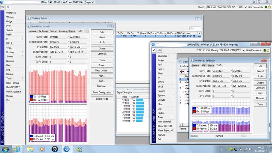The width and height of the screenshot is (272, 153).
Task: Click the Reset Configuration button
Action: click(x=102, y=92)
